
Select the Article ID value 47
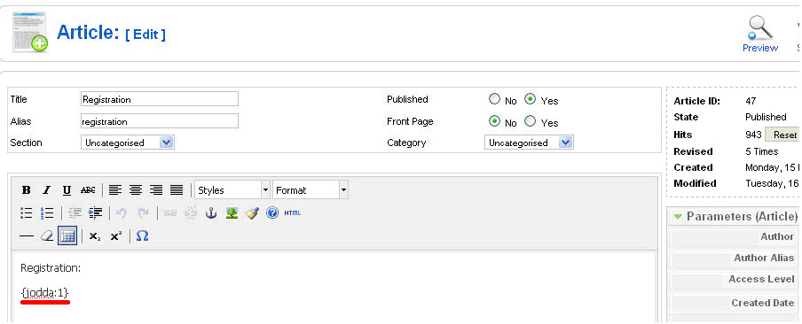[751, 101]
